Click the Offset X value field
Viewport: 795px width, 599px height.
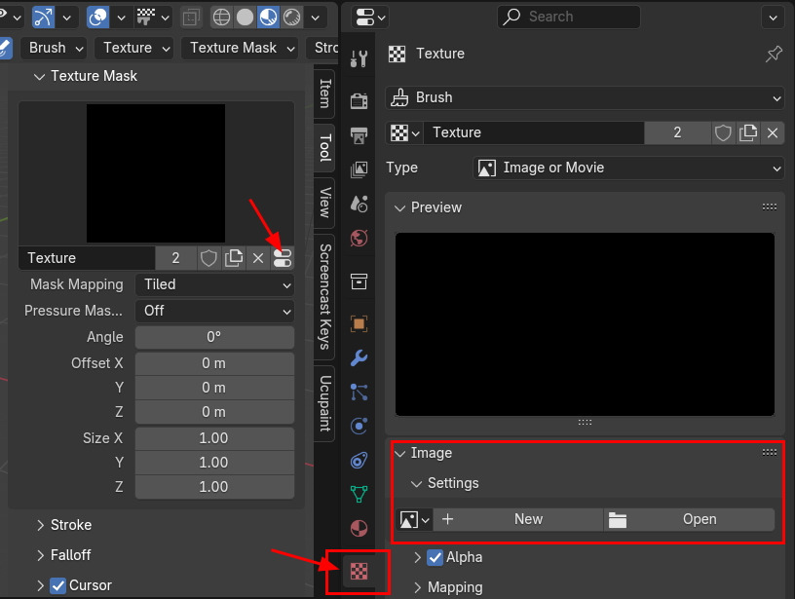coord(214,364)
